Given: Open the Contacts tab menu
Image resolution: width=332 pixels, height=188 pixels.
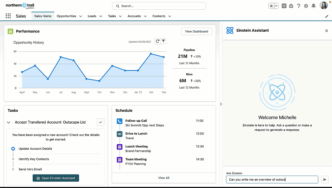Looking at the screenshot, I should 170,16.
